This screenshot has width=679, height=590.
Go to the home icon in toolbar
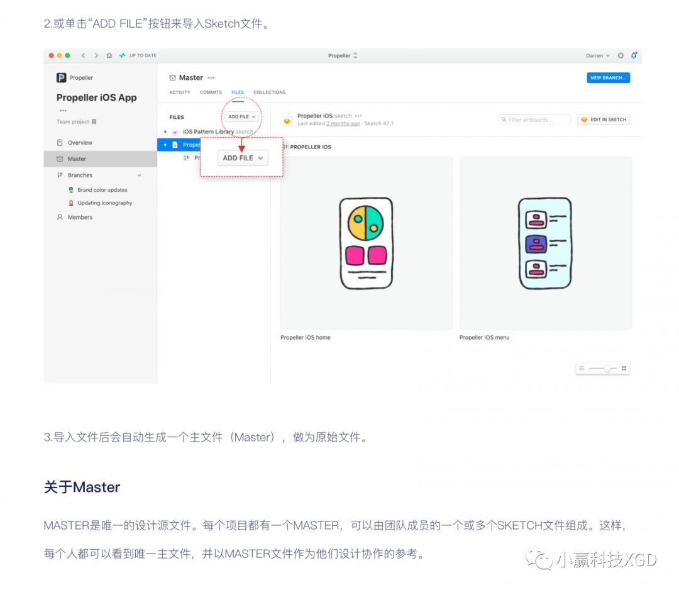point(109,55)
